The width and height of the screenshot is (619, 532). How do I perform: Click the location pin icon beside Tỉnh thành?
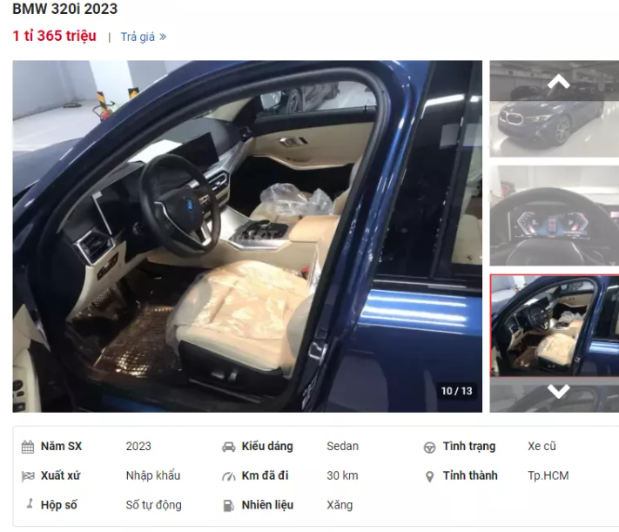click(x=429, y=476)
